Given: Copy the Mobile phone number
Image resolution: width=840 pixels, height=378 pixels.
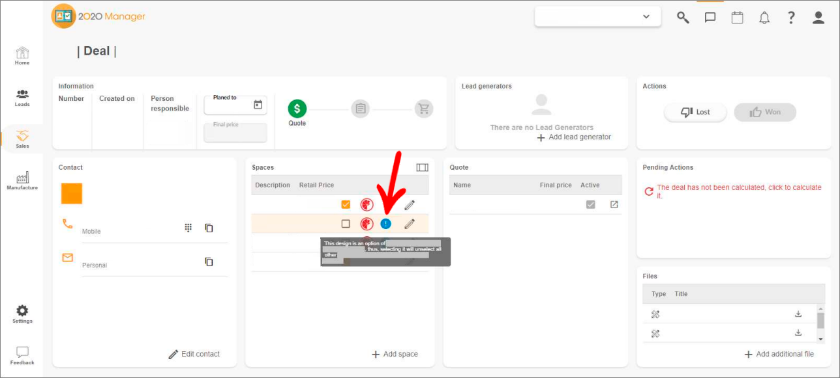Looking at the screenshot, I should point(209,228).
